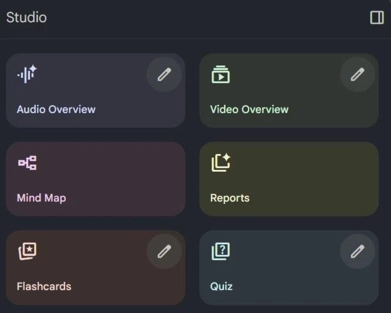Click the Reports sparkle document icon
The width and height of the screenshot is (391, 313).
click(x=221, y=162)
